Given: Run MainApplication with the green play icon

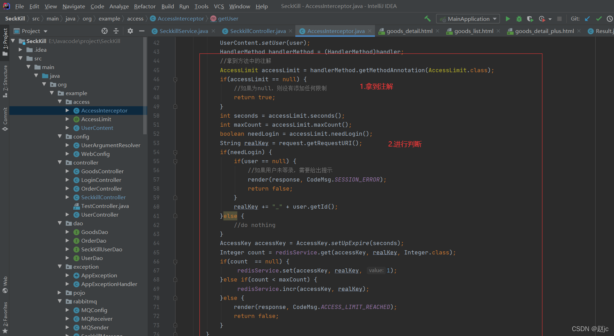Looking at the screenshot, I should pos(508,19).
